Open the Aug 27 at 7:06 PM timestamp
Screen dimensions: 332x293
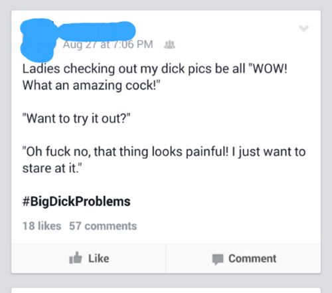click(x=108, y=45)
